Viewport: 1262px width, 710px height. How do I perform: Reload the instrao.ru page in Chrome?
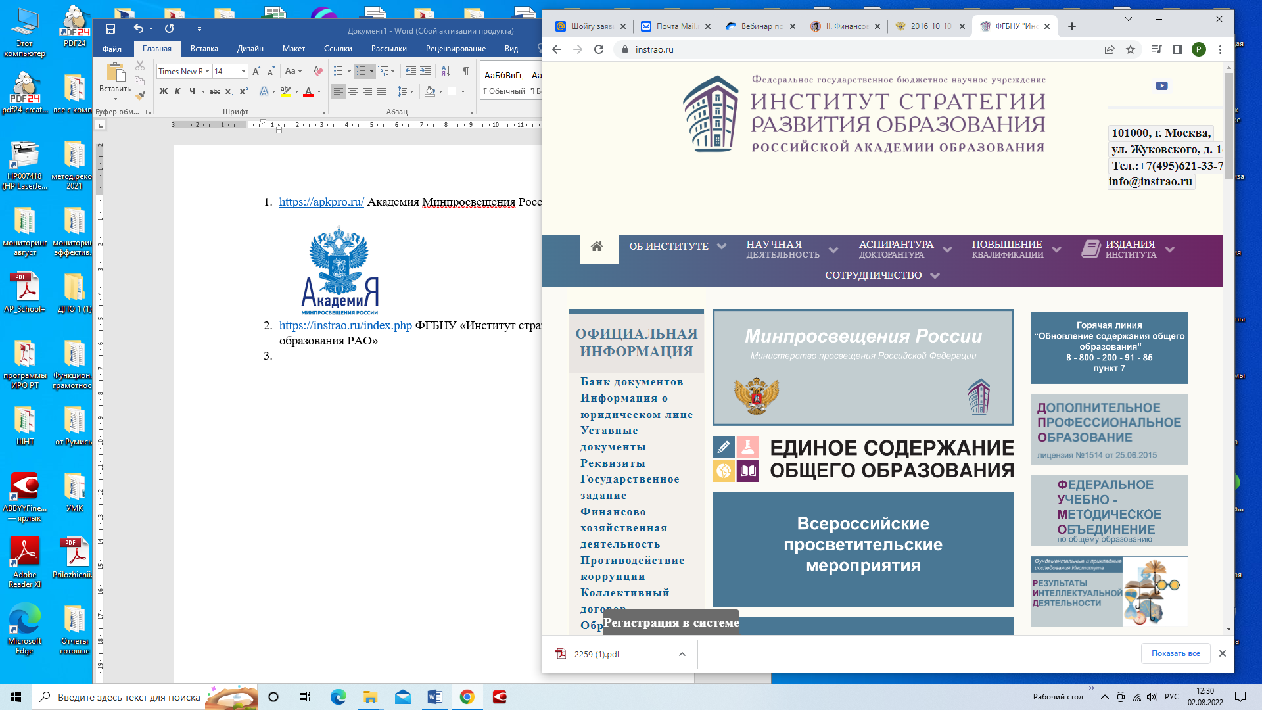coord(599,49)
